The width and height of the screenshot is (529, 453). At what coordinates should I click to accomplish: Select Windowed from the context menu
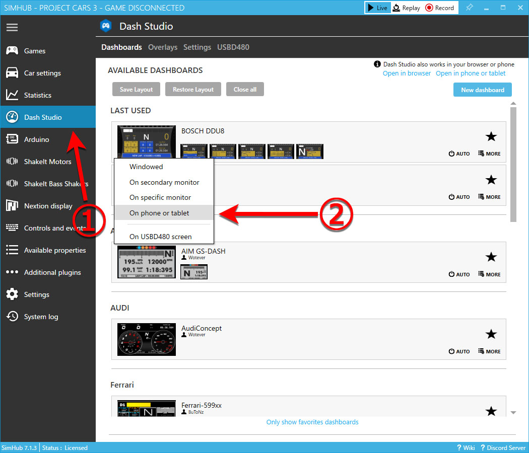[164, 167]
